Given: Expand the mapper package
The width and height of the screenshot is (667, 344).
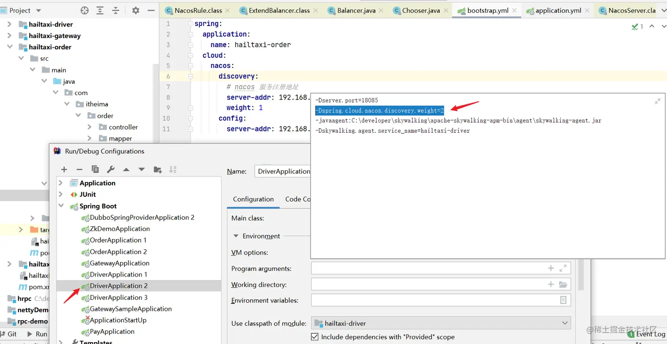Looking at the screenshot, I should click(x=90, y=138).
